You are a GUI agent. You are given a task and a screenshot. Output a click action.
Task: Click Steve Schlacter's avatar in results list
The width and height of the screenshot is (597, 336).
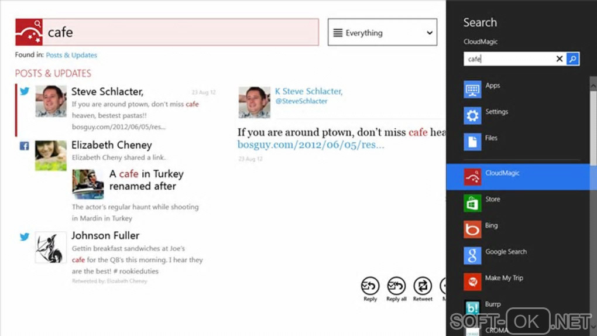(51, 101)
